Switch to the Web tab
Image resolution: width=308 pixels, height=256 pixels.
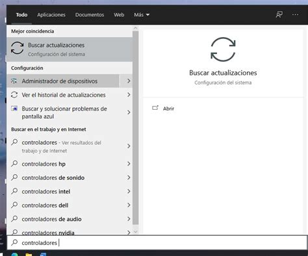(119, 15)
